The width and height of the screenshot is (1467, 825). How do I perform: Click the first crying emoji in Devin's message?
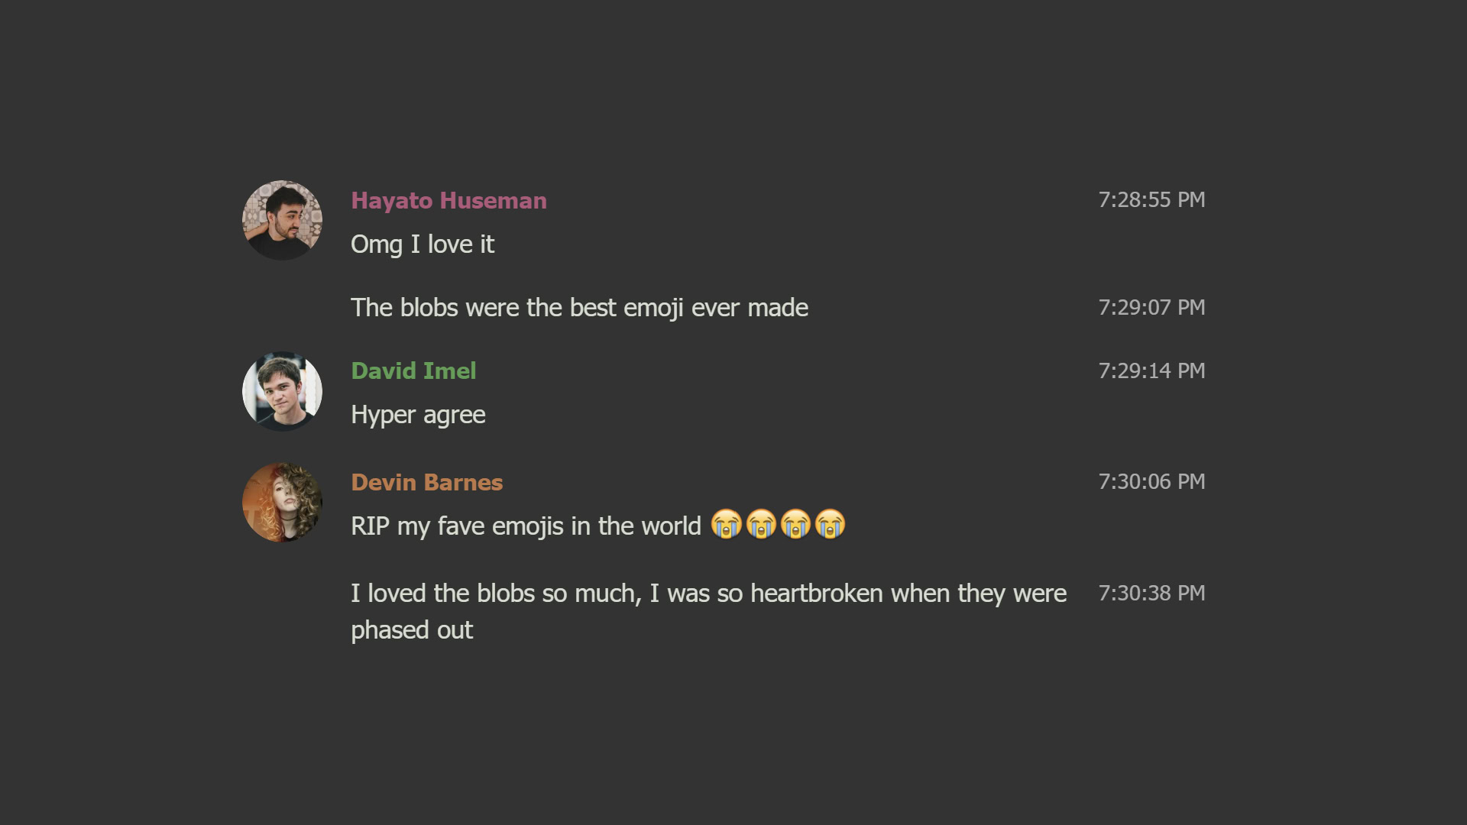click(726, 525)
